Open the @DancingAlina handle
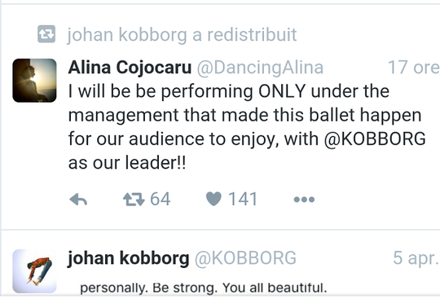Viewport: 440px width, 299px height. (260, 68)
